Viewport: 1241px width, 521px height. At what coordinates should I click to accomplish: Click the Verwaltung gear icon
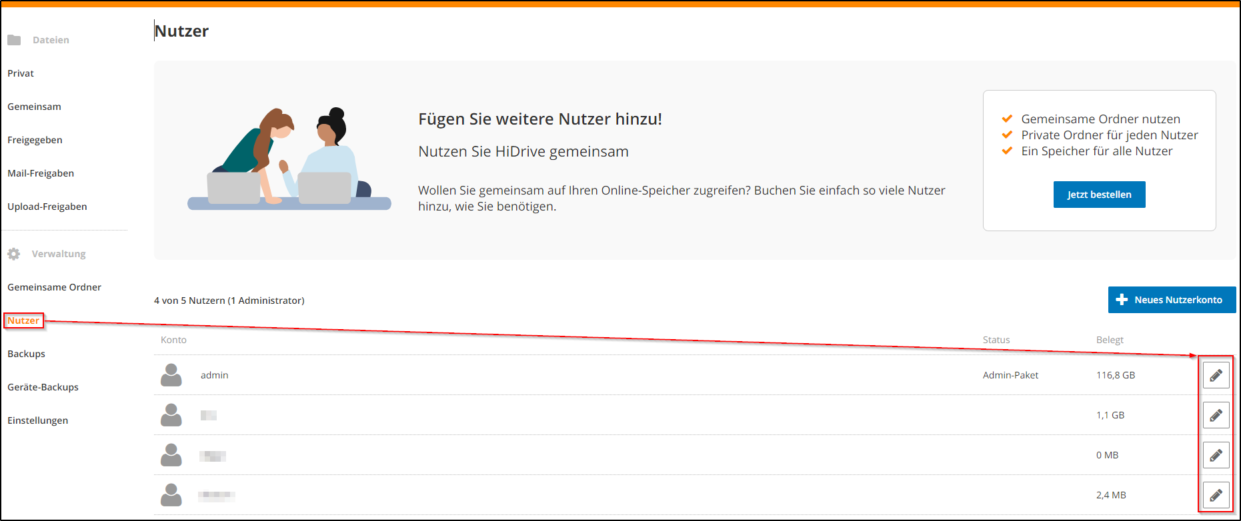click(14, 254)
